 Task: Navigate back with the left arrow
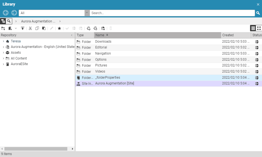pos(6,13)
